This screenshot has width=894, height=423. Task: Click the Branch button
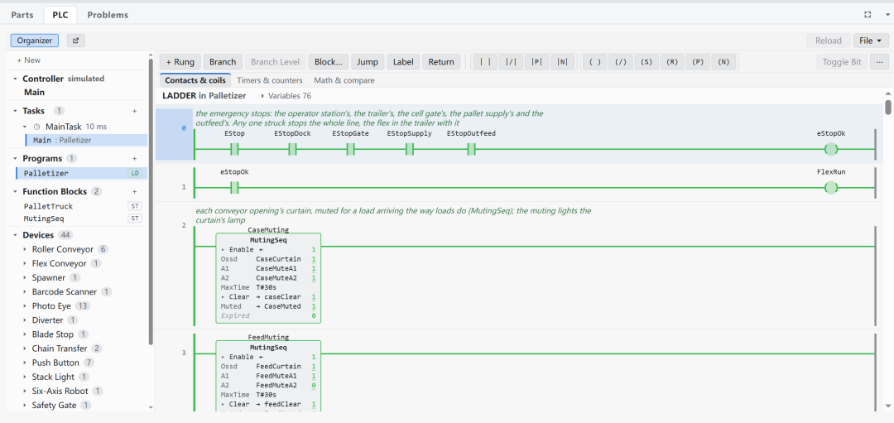(223, 62)
